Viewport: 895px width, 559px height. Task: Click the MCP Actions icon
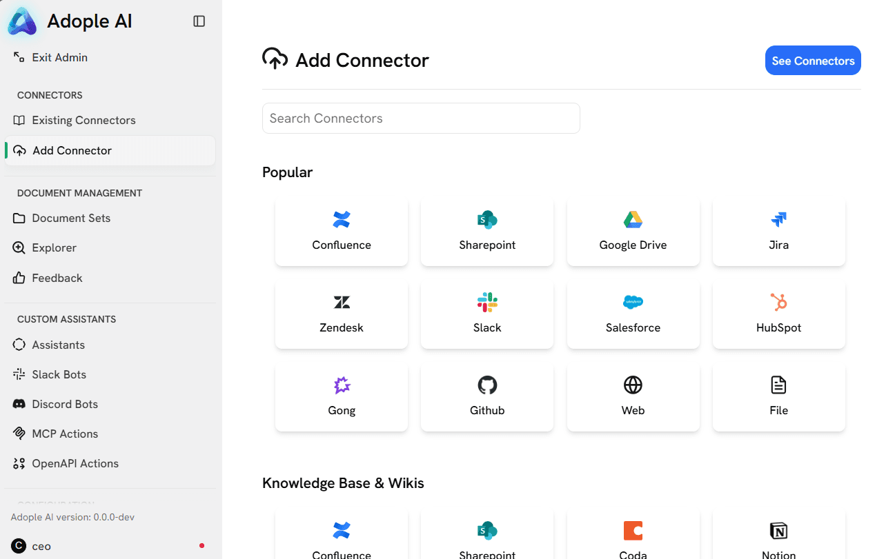pos(19,434)
